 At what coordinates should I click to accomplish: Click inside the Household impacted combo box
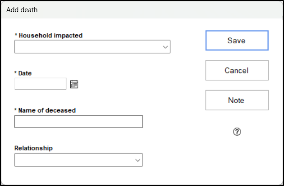[x=88, y=47]
